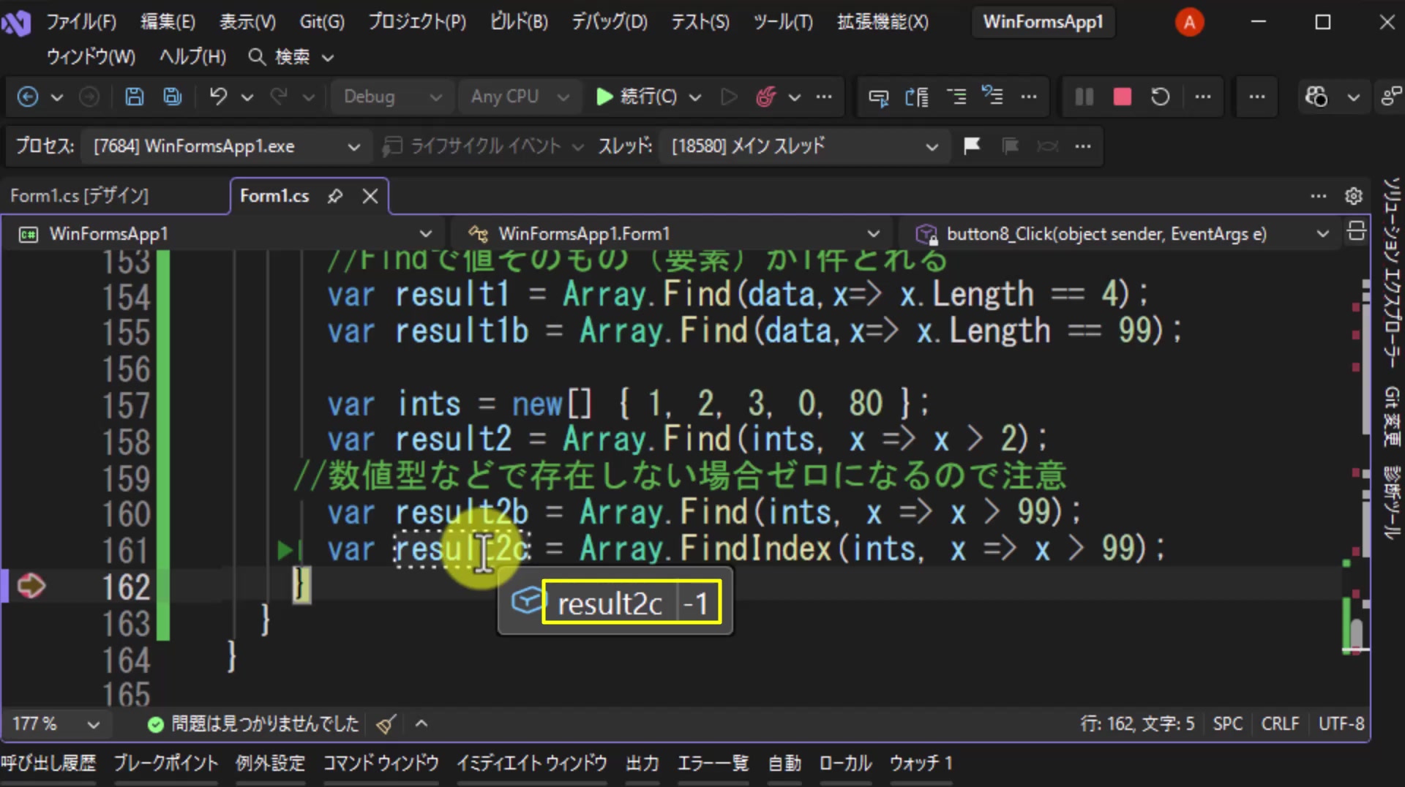The image size is (1405, 787).
Task: Show the イミディエイト ウィンドウ tab
Action: pyautogui.click(x=532, y=764)
